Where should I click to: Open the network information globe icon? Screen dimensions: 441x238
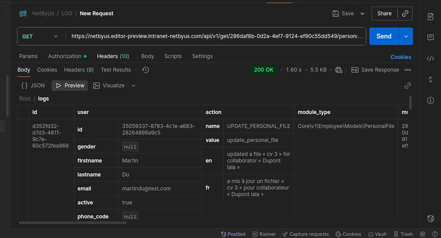pos(339,70)
